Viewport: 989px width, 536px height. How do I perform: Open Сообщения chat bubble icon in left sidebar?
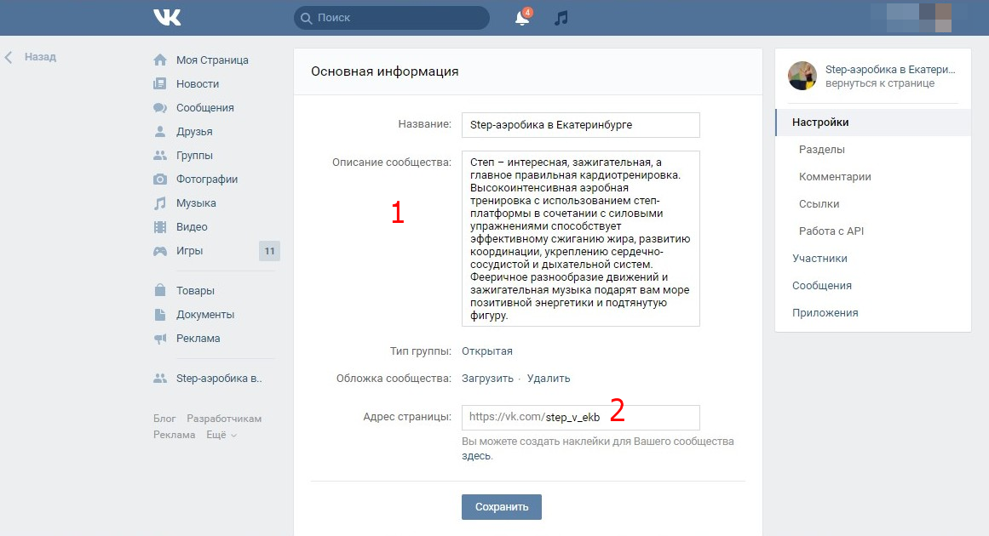(x=159, y=108)
